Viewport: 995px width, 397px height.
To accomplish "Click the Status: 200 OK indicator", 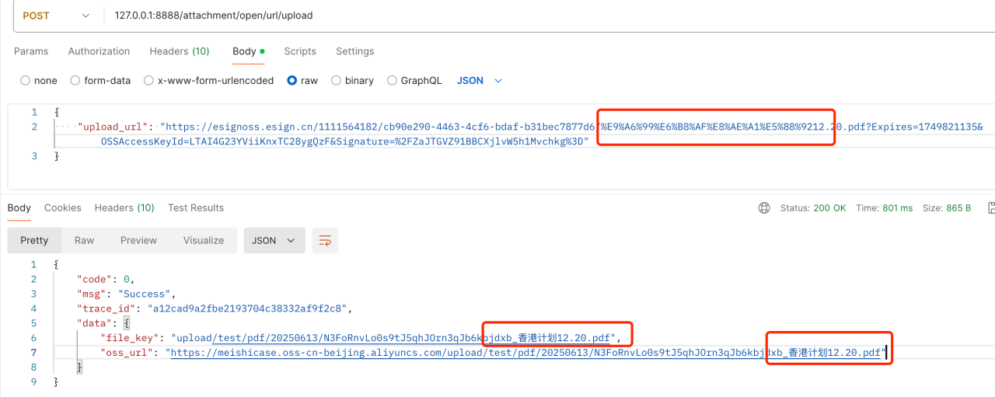I will pyautogui.click(x=813, y=208).
